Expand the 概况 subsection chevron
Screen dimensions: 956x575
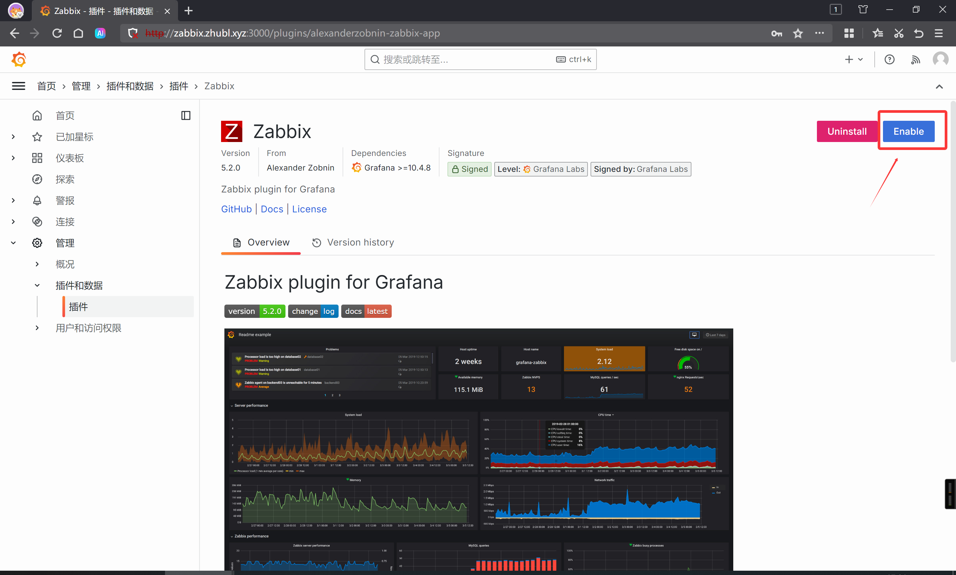pyautogui.click(x=37, y=264)
